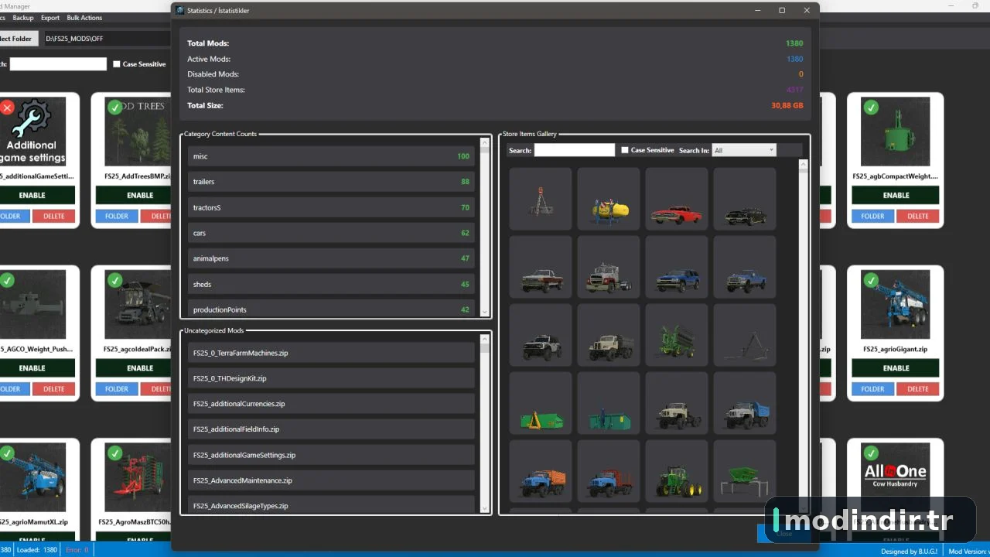
Task: Select the tractorsS category row
Action: tap(331, 207)
